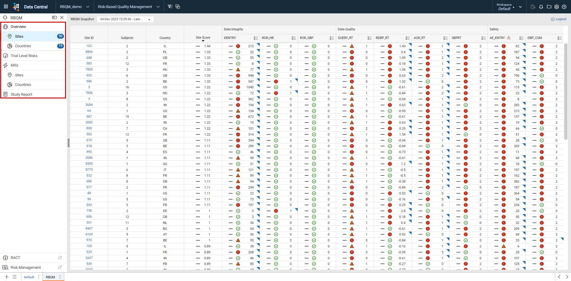Image resolution: width=571 pixels, height=281 pixels.
Task: Select Countries under Overview
Action: point(33,46)
